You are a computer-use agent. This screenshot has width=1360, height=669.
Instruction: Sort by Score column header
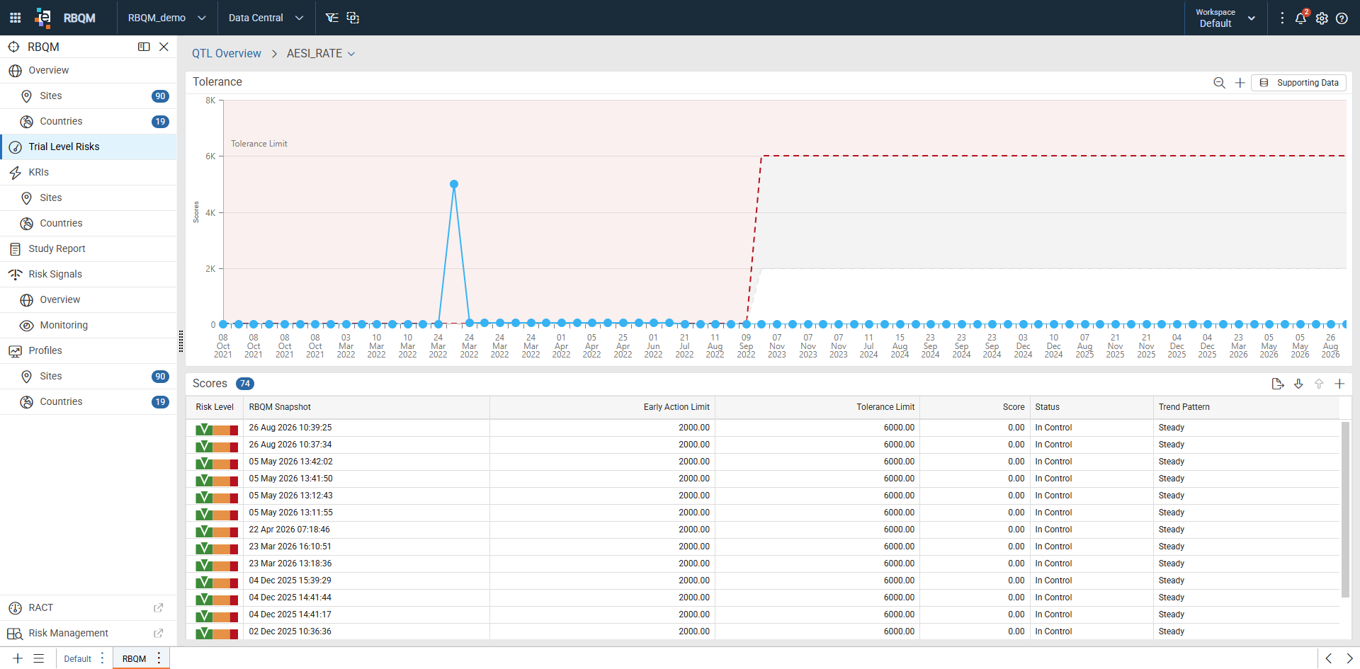tap(975, 407)
